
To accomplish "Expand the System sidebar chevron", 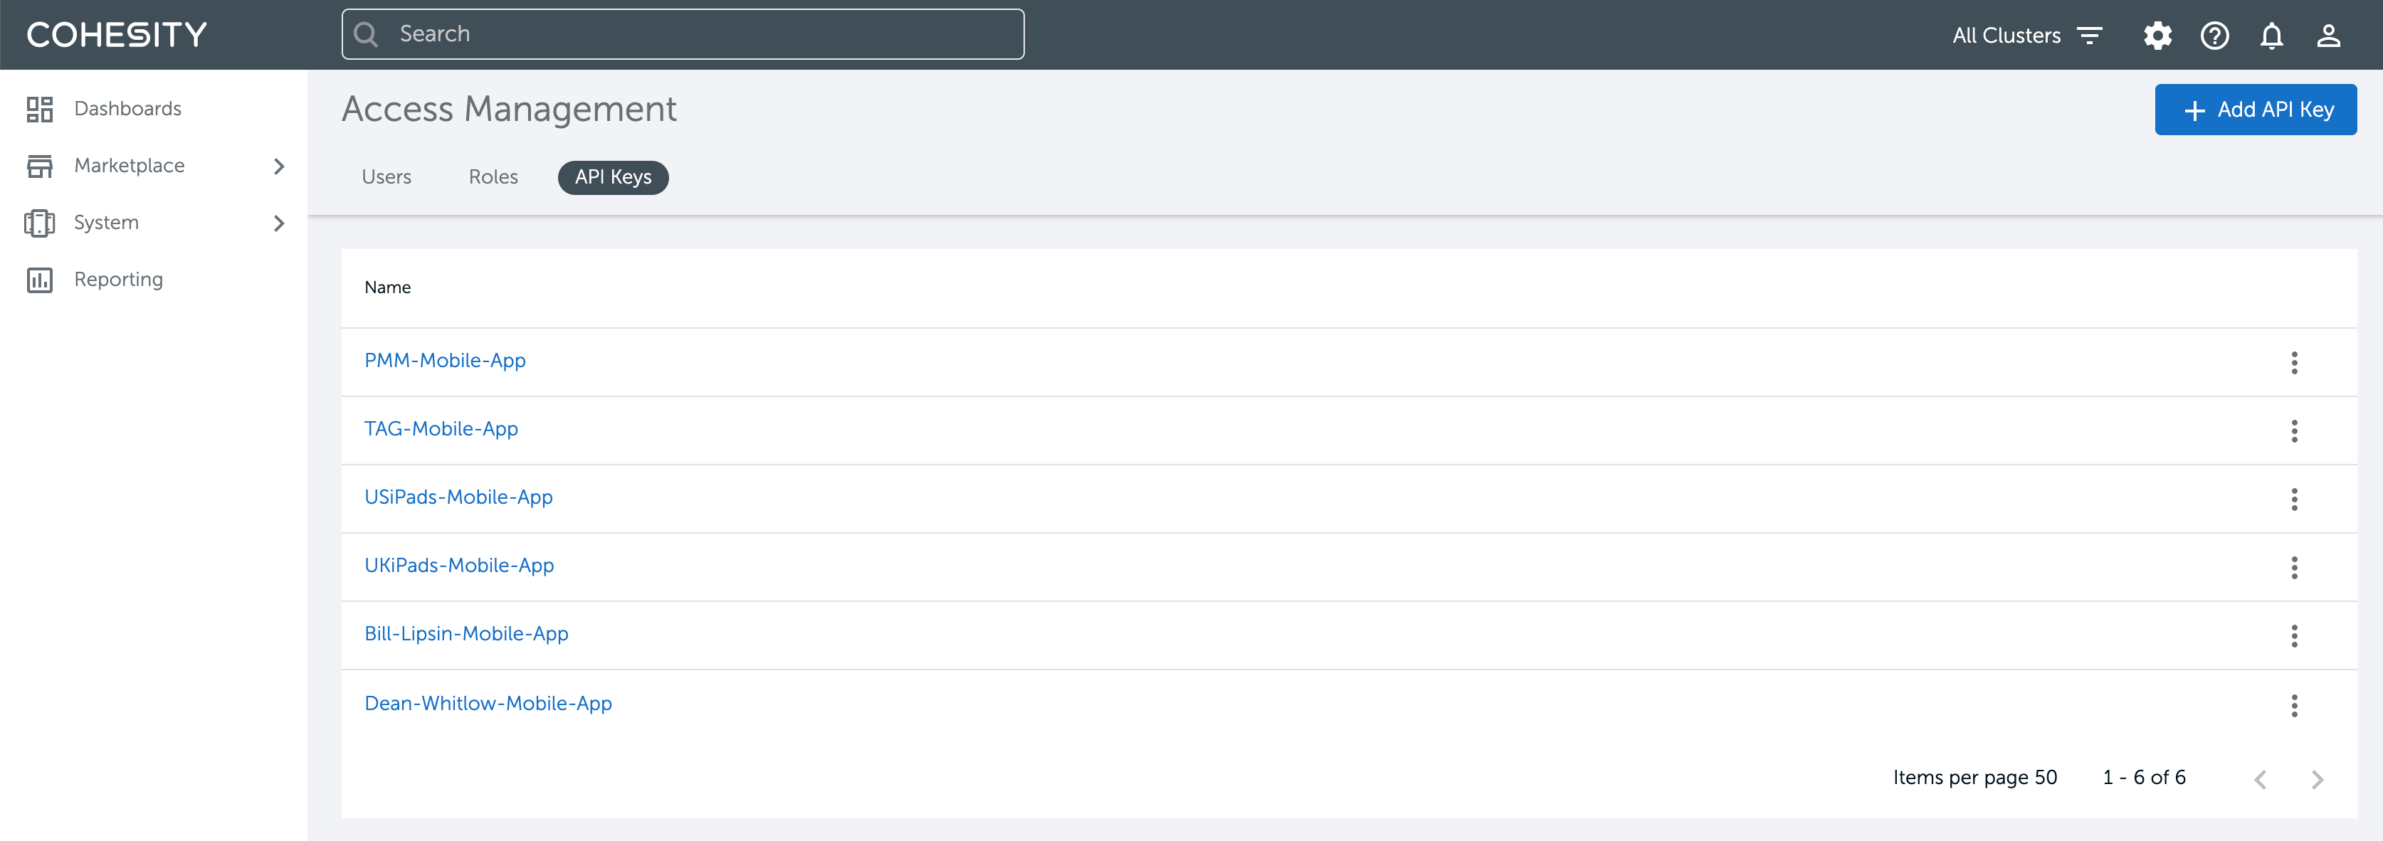I will point(278,223).
